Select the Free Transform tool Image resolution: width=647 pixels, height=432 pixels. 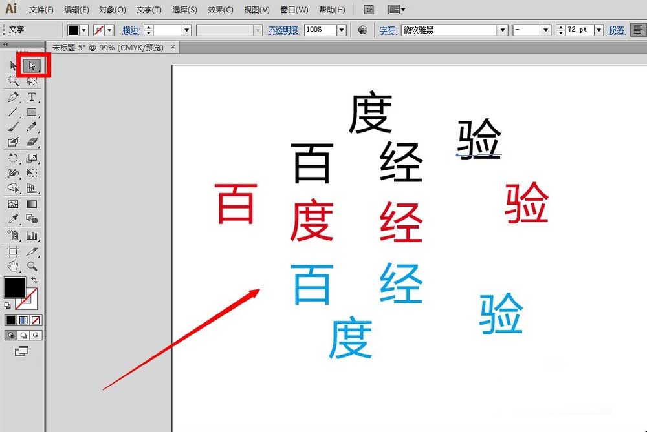point(32,173)
